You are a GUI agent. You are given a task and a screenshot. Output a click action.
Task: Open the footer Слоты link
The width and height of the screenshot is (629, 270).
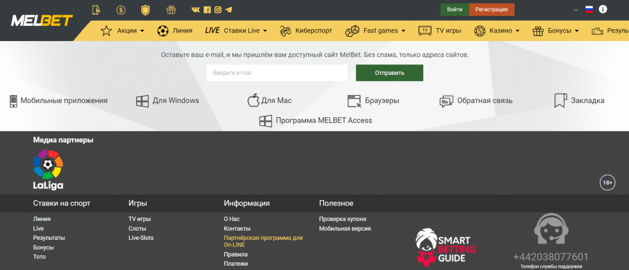tap(137, 229)
